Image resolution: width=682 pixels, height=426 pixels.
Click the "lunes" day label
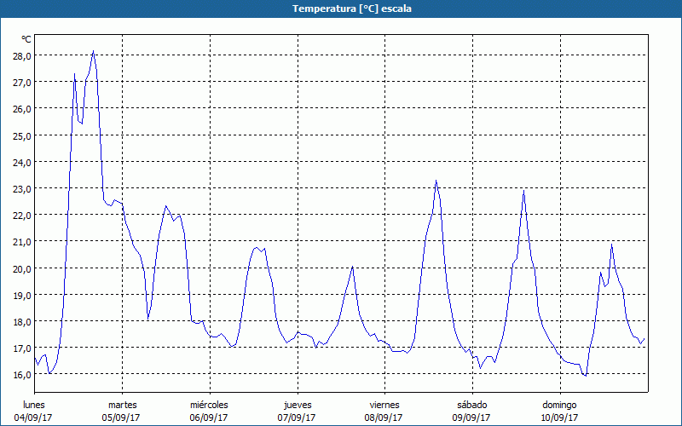(x=34, y=405)
